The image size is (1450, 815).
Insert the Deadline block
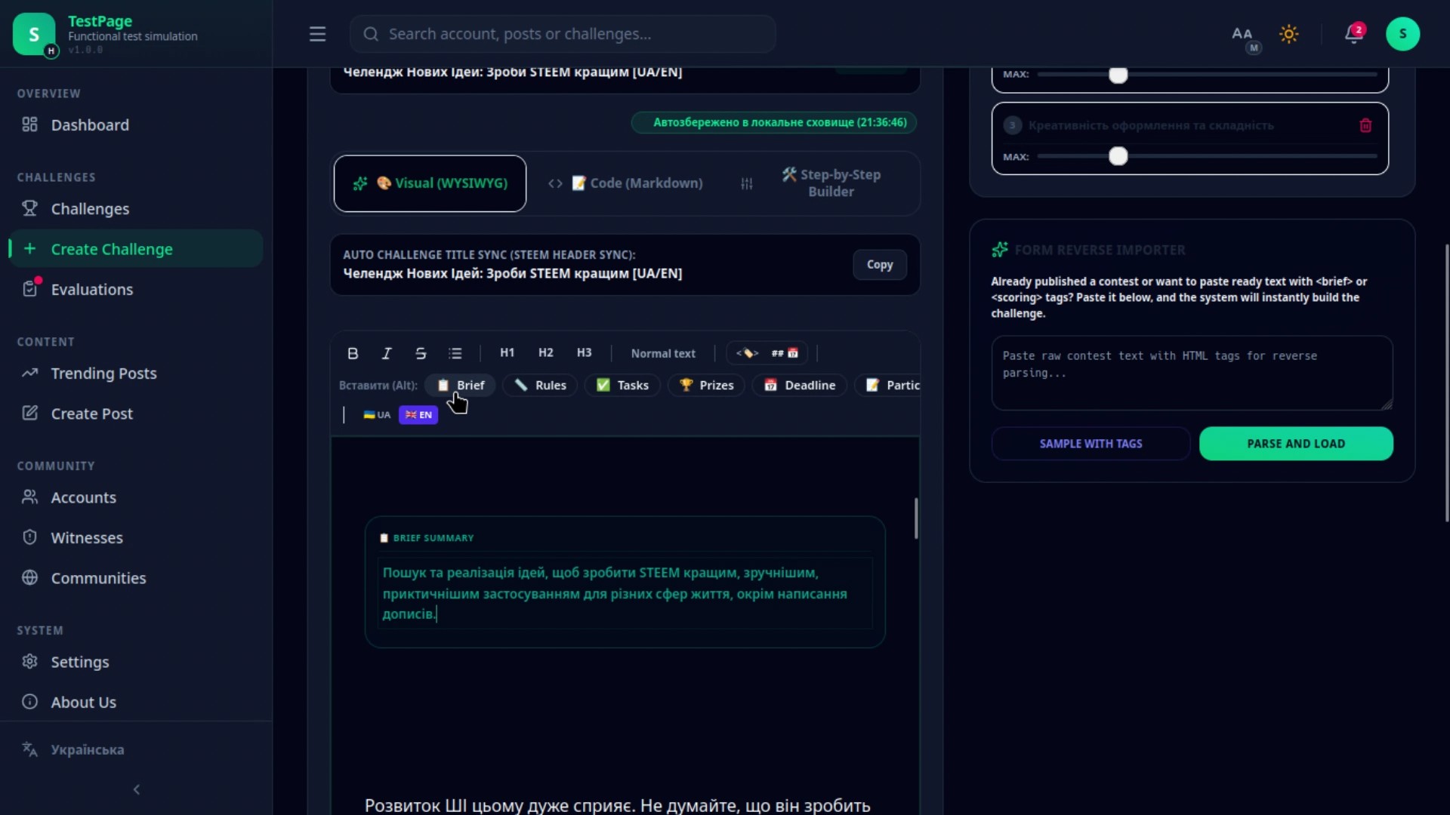[x=800, y=385]
